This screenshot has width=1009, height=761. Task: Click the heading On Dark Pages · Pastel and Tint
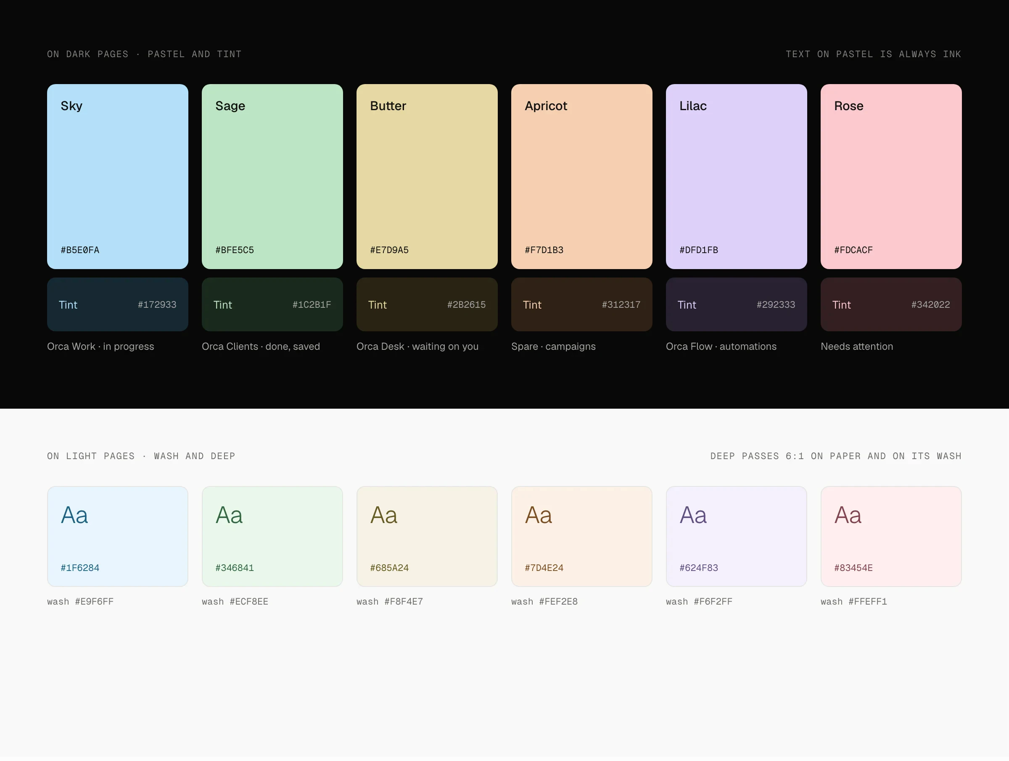(x=144, y=54)
